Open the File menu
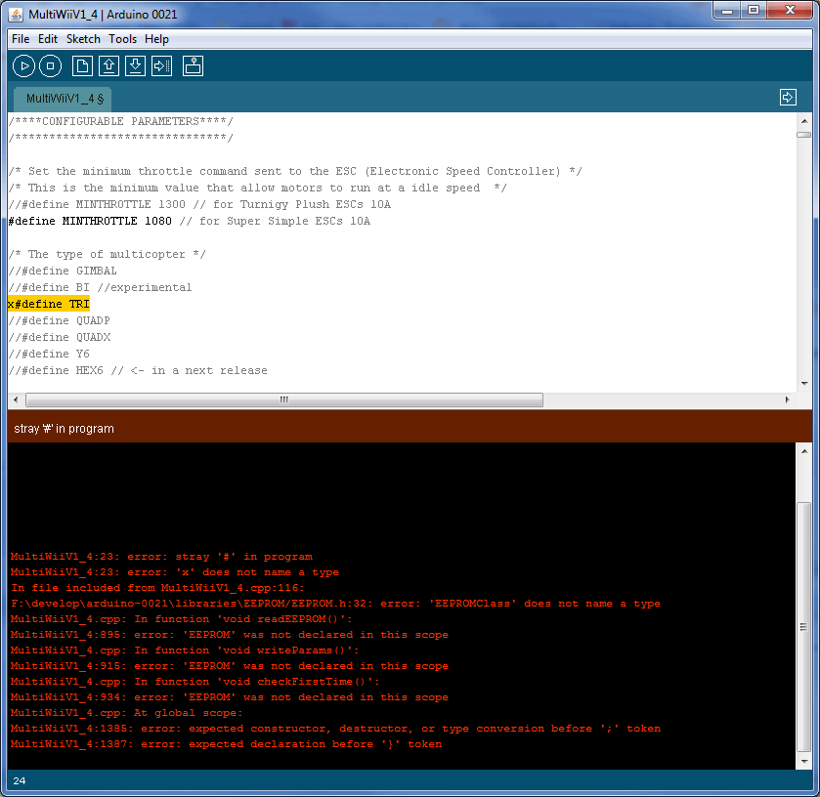This screenshot has width=820, height=797. point(21,39)
